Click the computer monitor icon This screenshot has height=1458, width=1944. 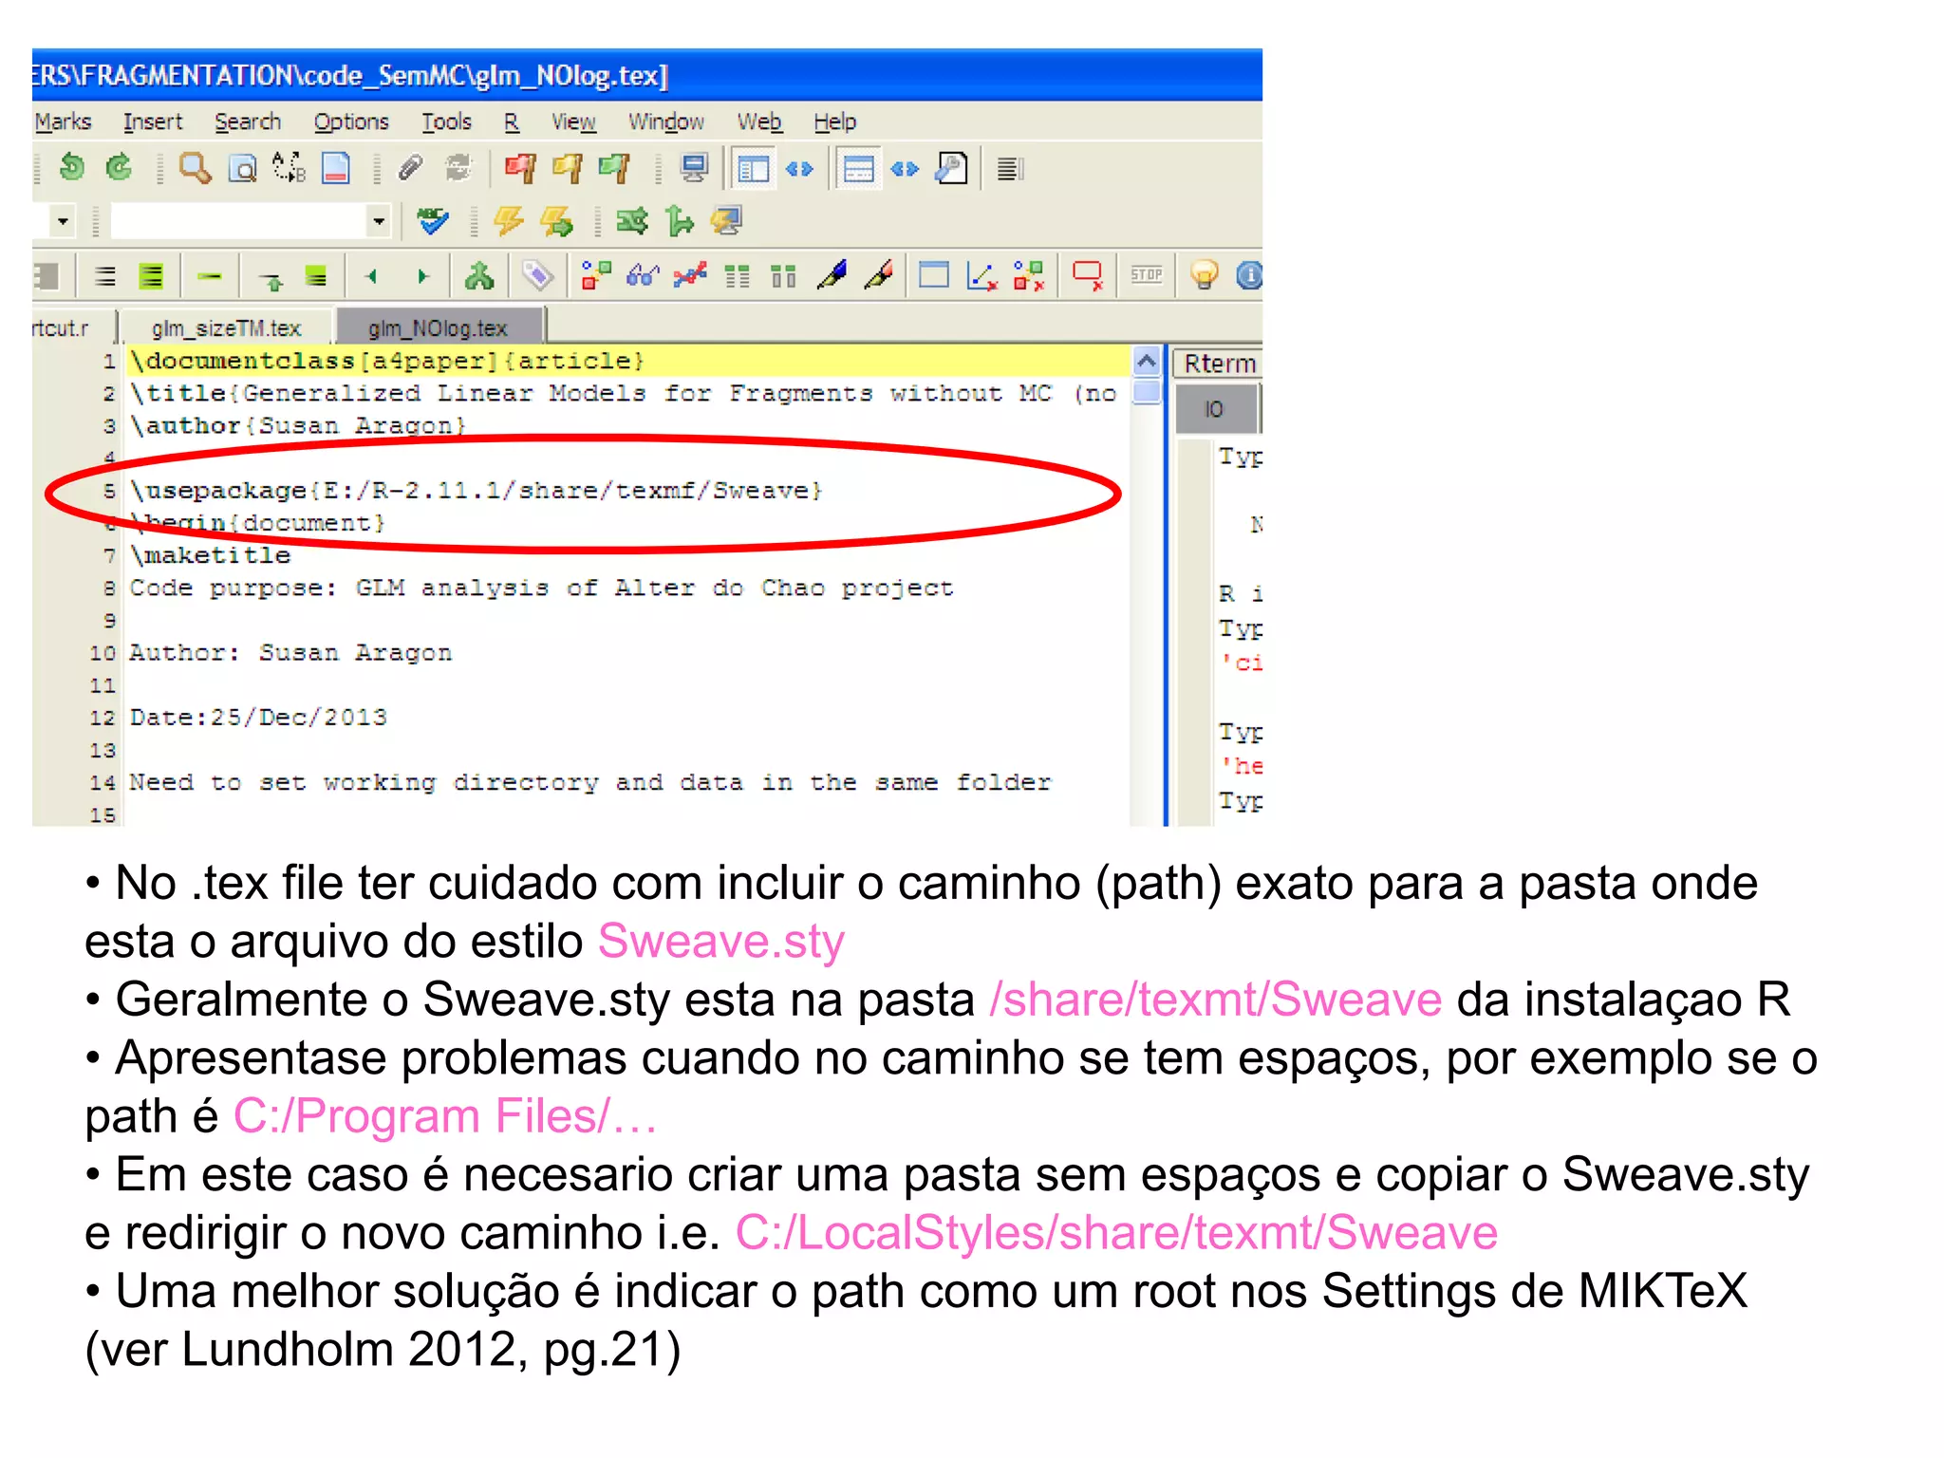pyautogui.click(x=695, y=169)
